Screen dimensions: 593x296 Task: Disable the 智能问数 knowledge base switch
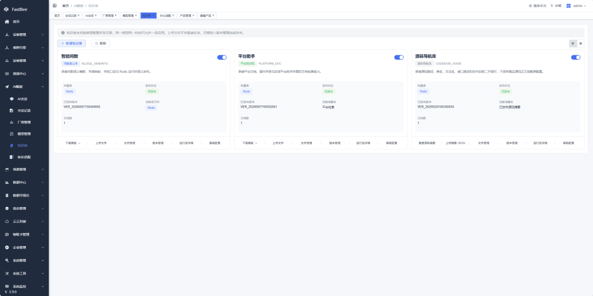[222, 58]
